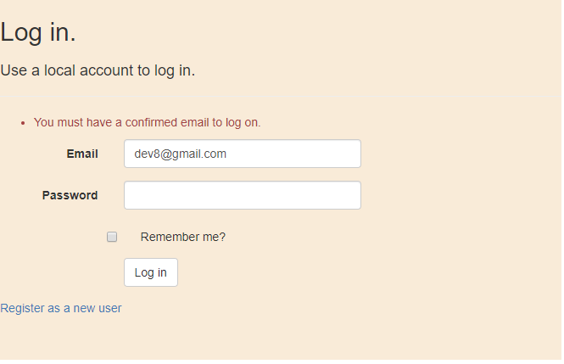Click the word "Register" in the bottom link
Viewport: 564px width, 364px height.
pos(23,308)
